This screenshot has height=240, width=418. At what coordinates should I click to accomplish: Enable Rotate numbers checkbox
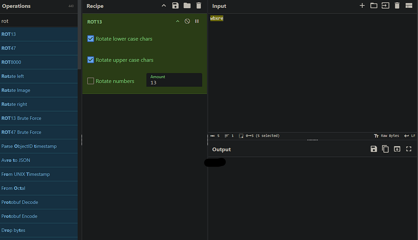(91, 81)
